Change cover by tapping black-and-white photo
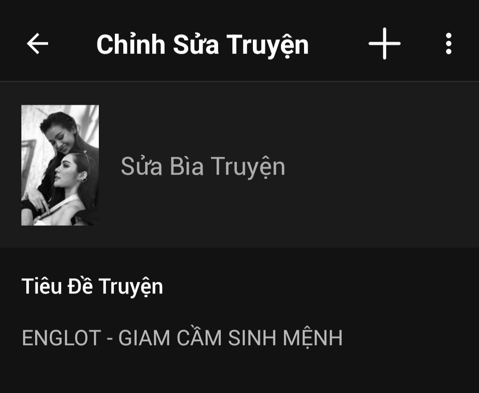The width and height of the screenshot is (479, 393). 60,165
